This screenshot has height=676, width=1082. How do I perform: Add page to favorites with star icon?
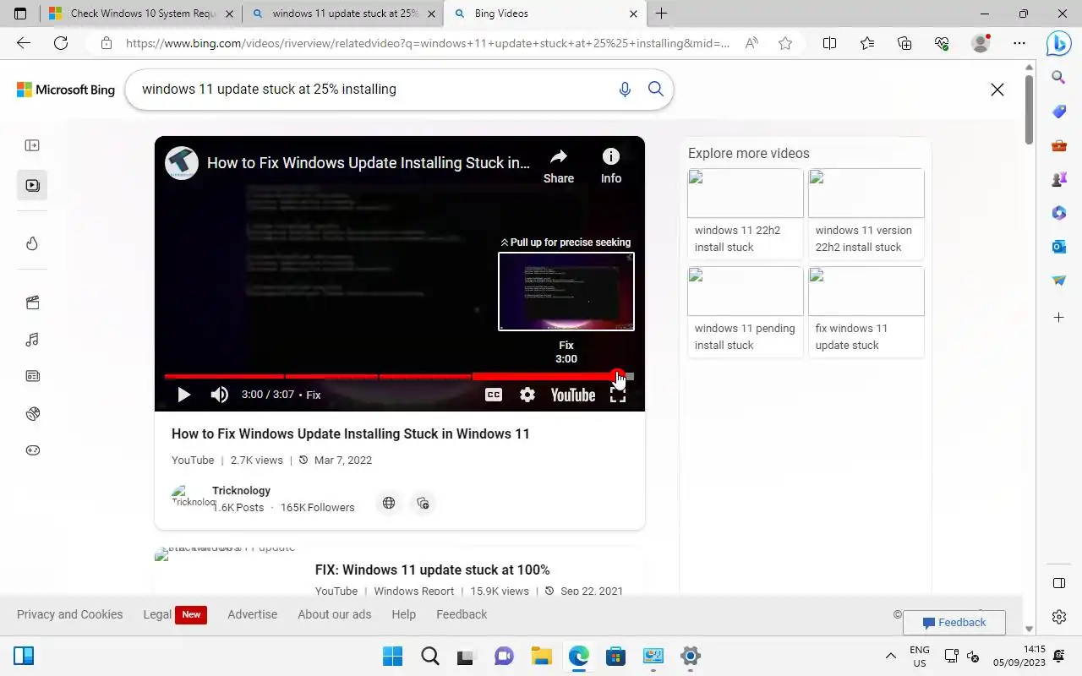[x=785, y=43]
